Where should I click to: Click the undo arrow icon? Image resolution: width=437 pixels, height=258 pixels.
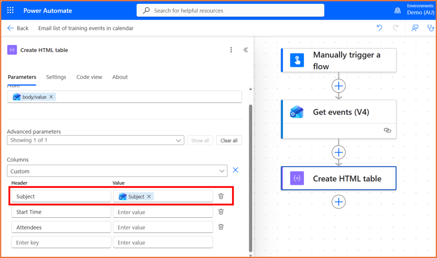click(379, 28)
